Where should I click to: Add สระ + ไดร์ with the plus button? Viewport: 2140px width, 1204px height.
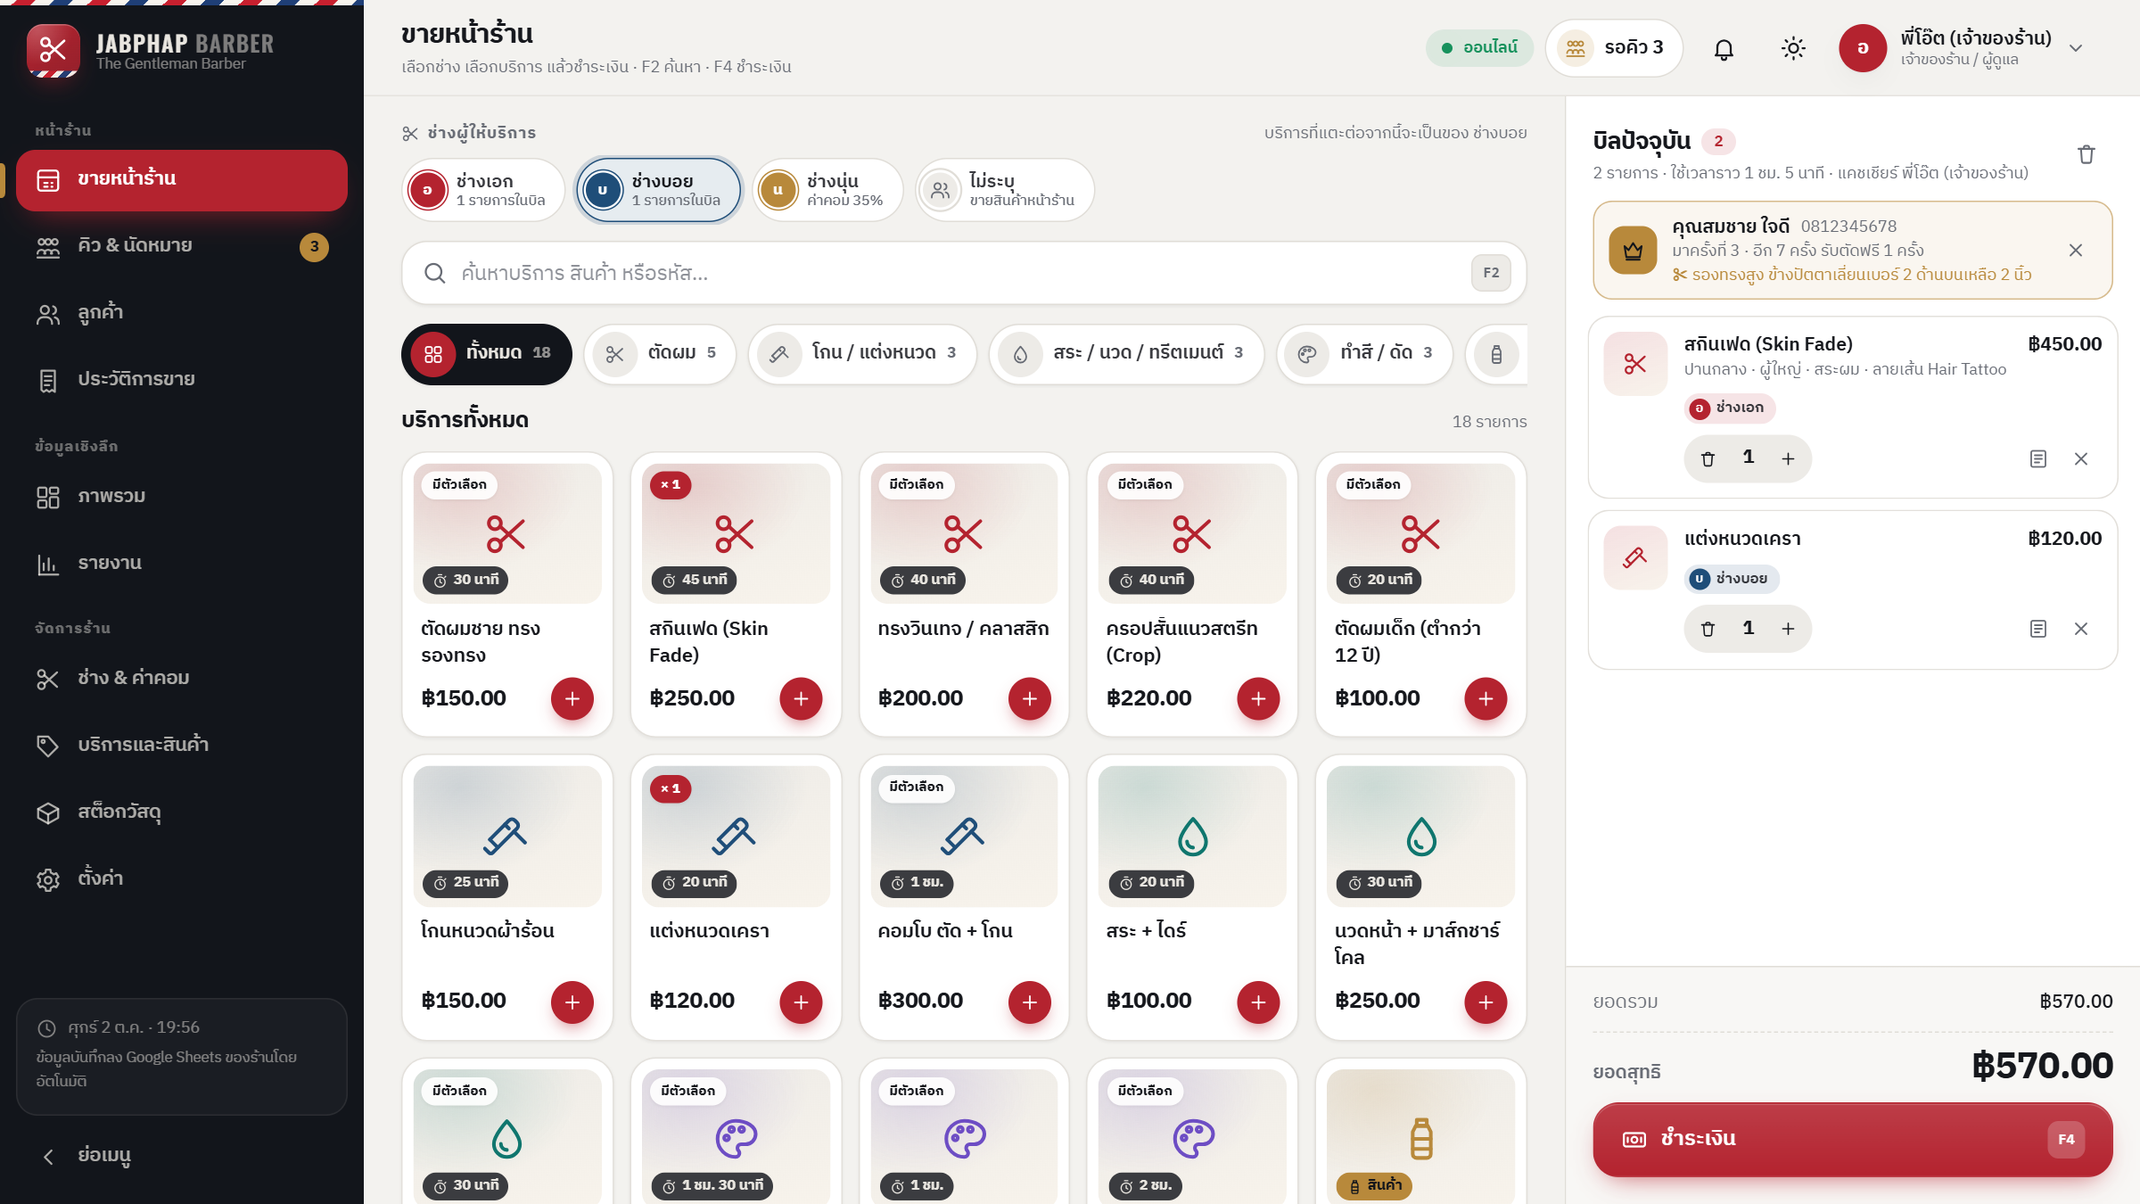tap(1258, 1002)
